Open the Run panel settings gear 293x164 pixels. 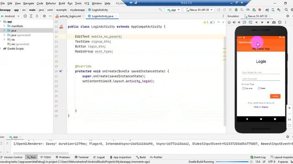point(288,137)
